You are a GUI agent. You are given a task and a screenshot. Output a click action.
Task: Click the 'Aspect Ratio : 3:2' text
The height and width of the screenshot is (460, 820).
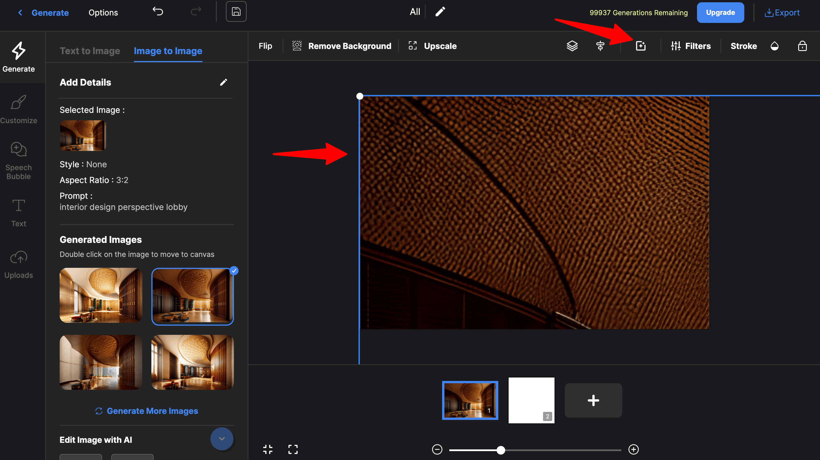pos(94,180)
